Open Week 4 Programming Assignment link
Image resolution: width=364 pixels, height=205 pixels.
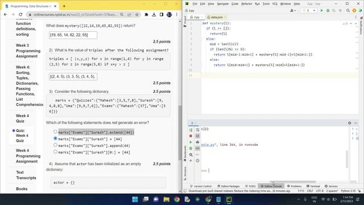pyautogui.click(x=28, y=156)
